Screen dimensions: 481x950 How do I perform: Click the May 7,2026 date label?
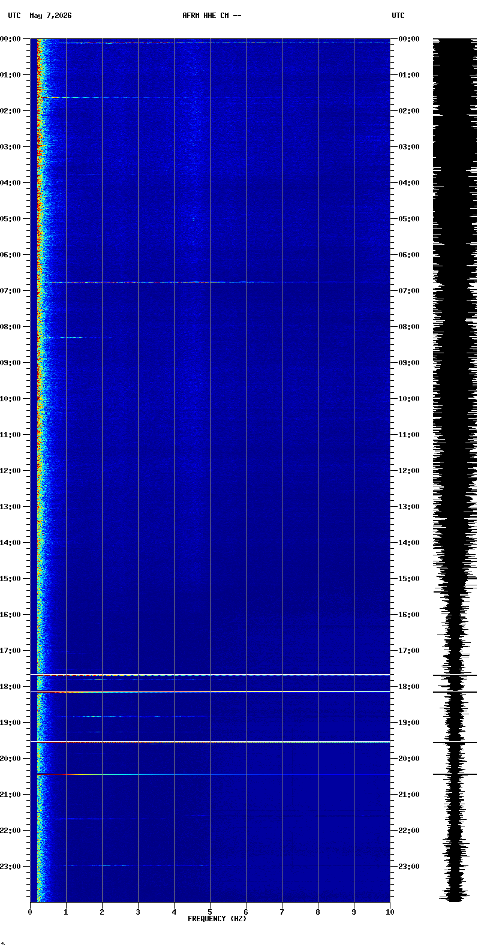(x=50, y=16)
